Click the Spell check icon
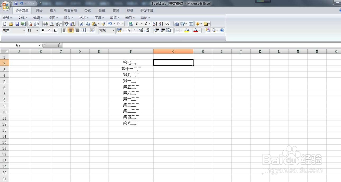This screenshot has width=341, height=182. (66, 24)
